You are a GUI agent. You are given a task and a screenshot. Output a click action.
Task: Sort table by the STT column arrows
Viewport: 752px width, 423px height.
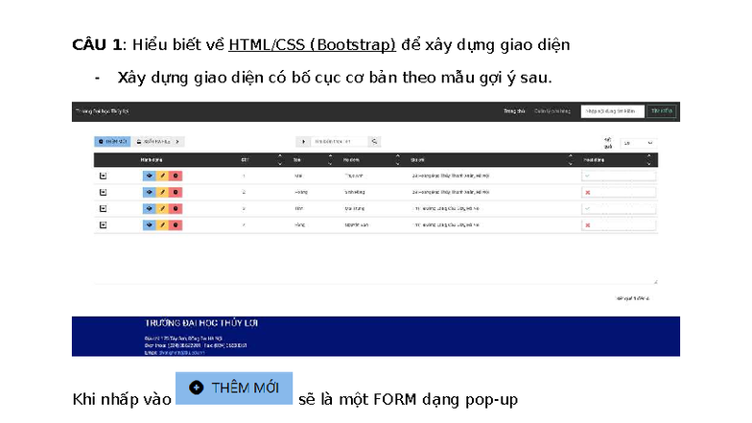click(280, 159)
